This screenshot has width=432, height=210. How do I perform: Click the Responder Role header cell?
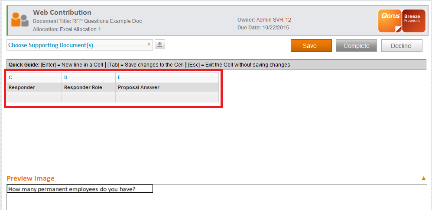point(88,87)
